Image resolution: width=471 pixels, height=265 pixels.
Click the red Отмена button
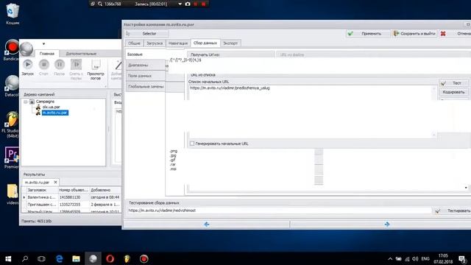tap(455, 34)
